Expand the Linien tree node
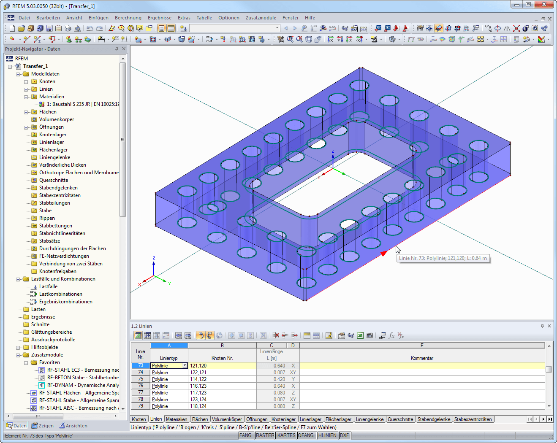 (x=26, y=89)
